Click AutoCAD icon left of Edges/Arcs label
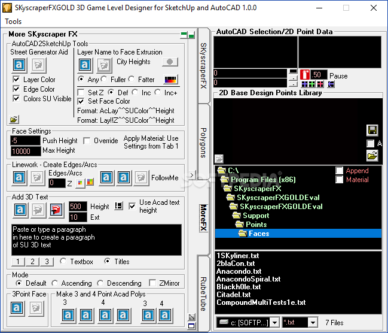 tap(20, 177)
